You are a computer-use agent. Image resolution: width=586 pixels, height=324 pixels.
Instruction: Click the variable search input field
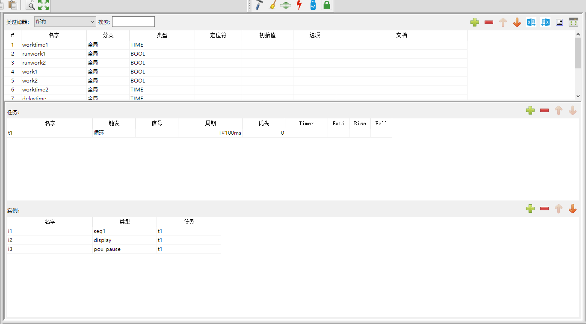pos(133,22)
